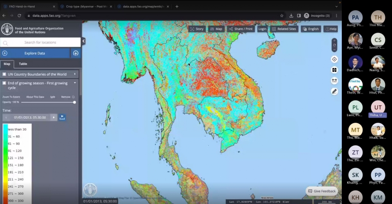Click the layer opacity slider handle
Screen dimensions: 392x204
[x=74, y=102]
